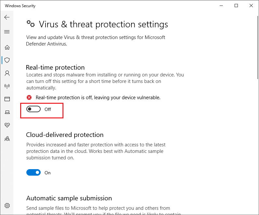Click the Automatic sample submission heading
259x215 pixels.
coord(69,198)
